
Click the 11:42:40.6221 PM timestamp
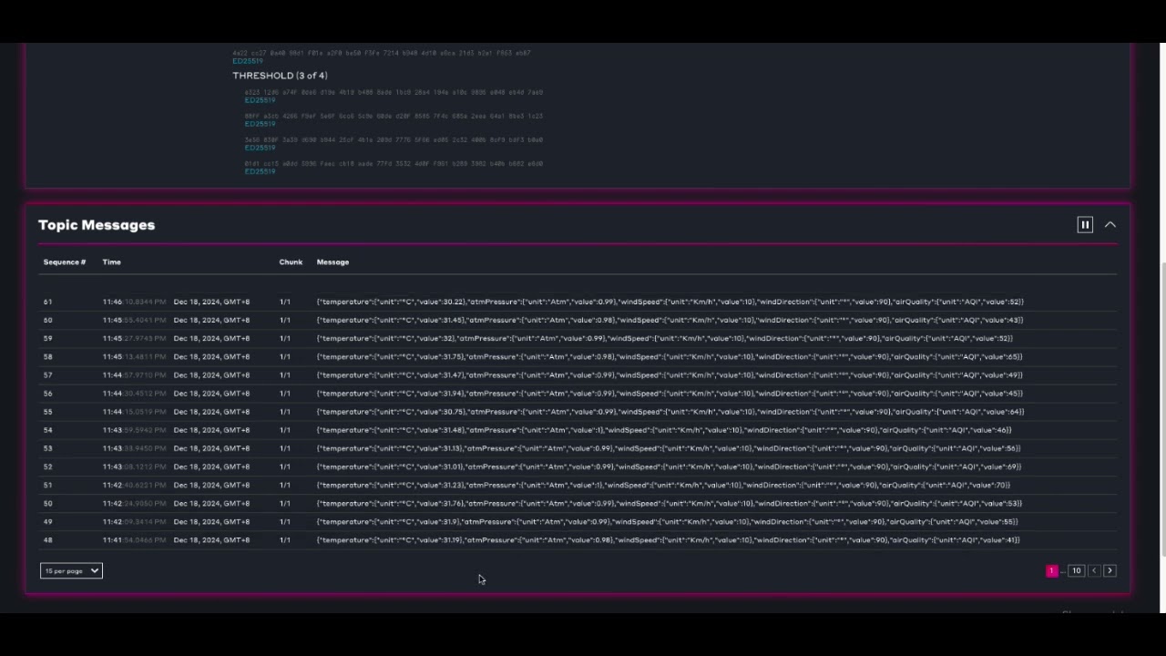click(134, 485)
